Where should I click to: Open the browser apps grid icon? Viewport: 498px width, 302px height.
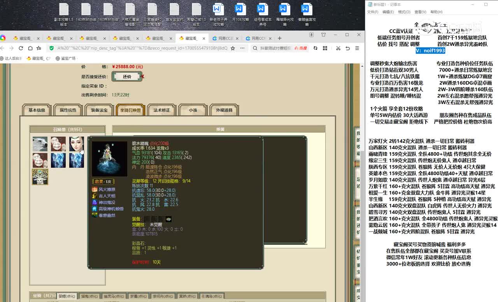324,48
